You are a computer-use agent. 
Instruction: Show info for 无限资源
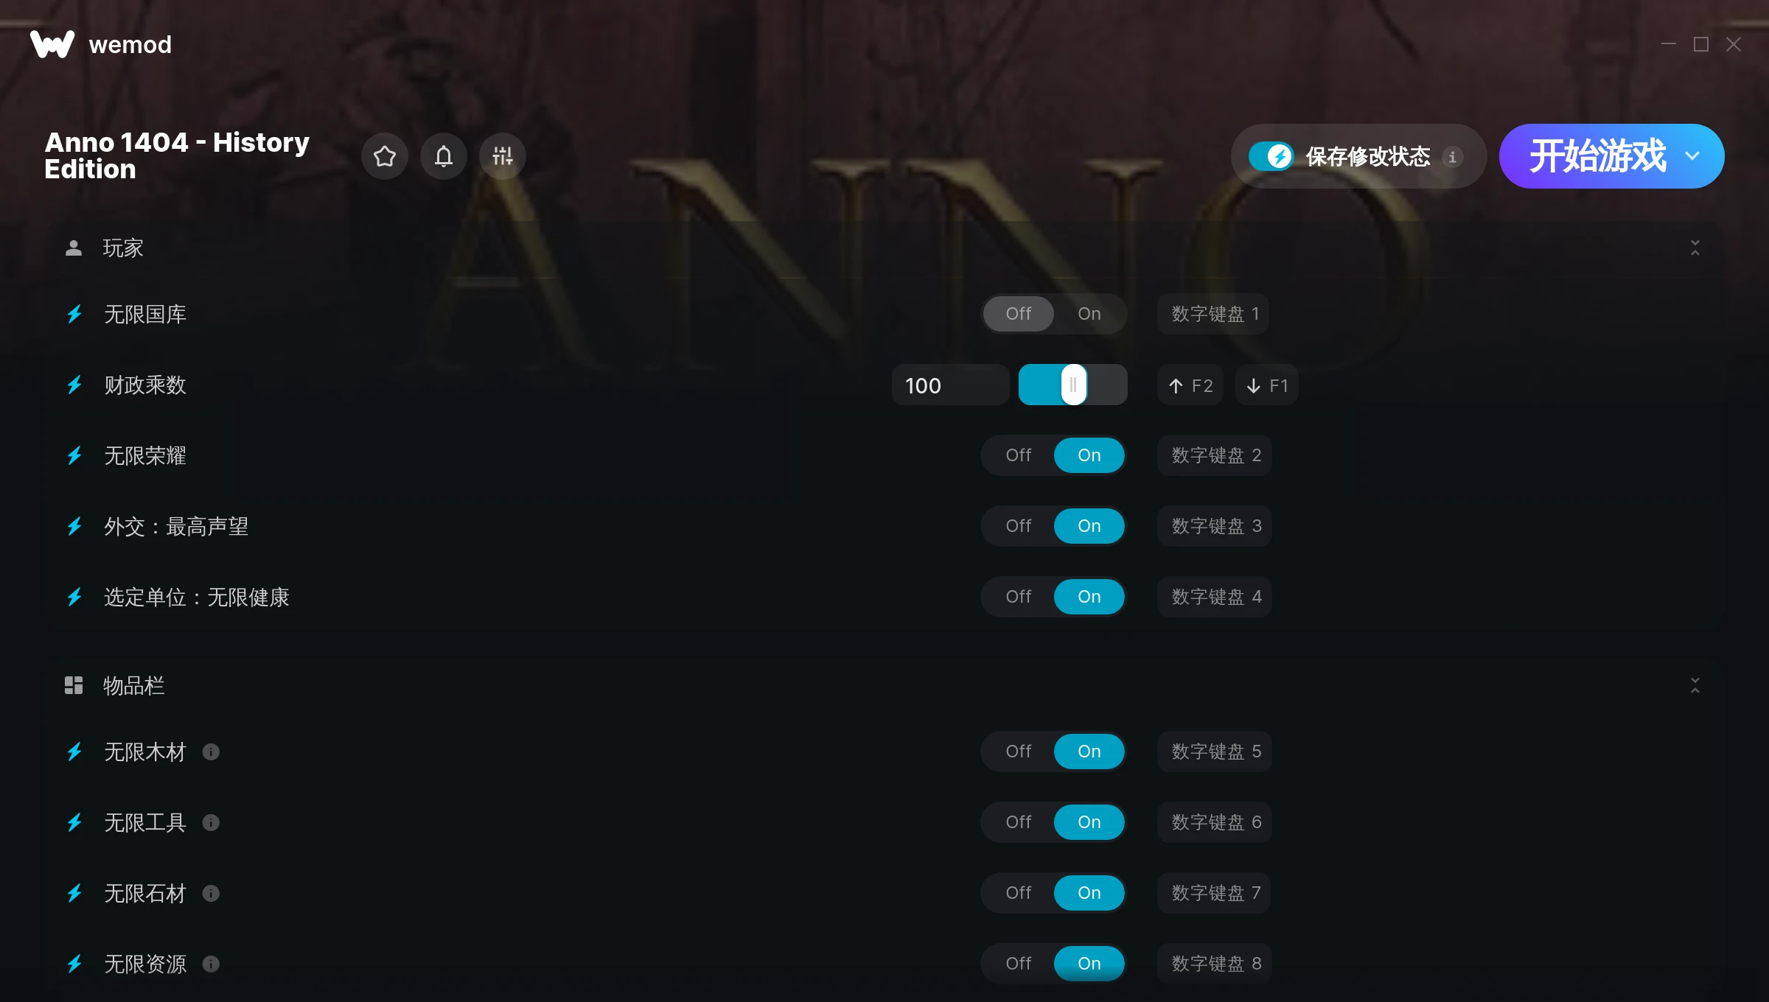[x=211, y=964]
